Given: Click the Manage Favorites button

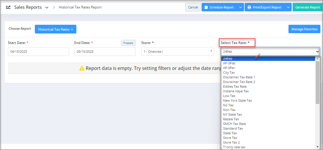Looking at the screenshot, I should [x=304, y=29].
